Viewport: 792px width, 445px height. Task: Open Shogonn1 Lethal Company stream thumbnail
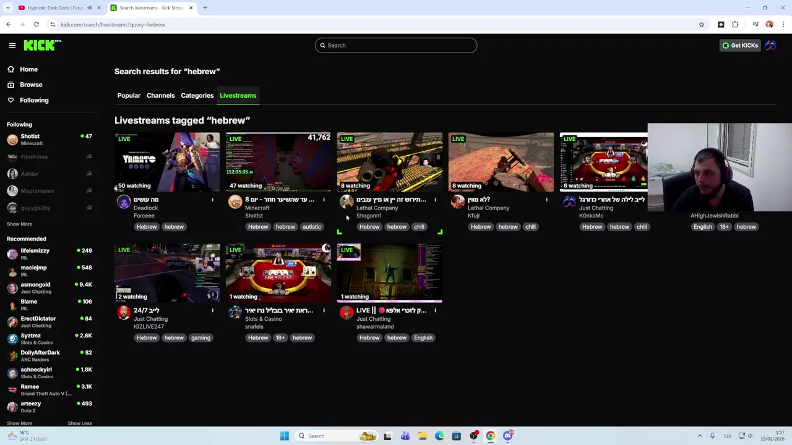[x=390, y=162]
